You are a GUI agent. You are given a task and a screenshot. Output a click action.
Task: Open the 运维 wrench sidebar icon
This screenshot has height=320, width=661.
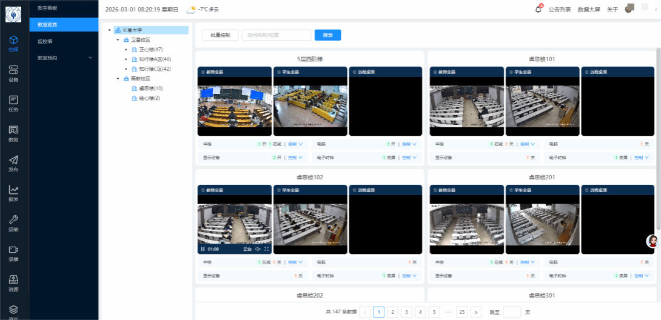13,222
